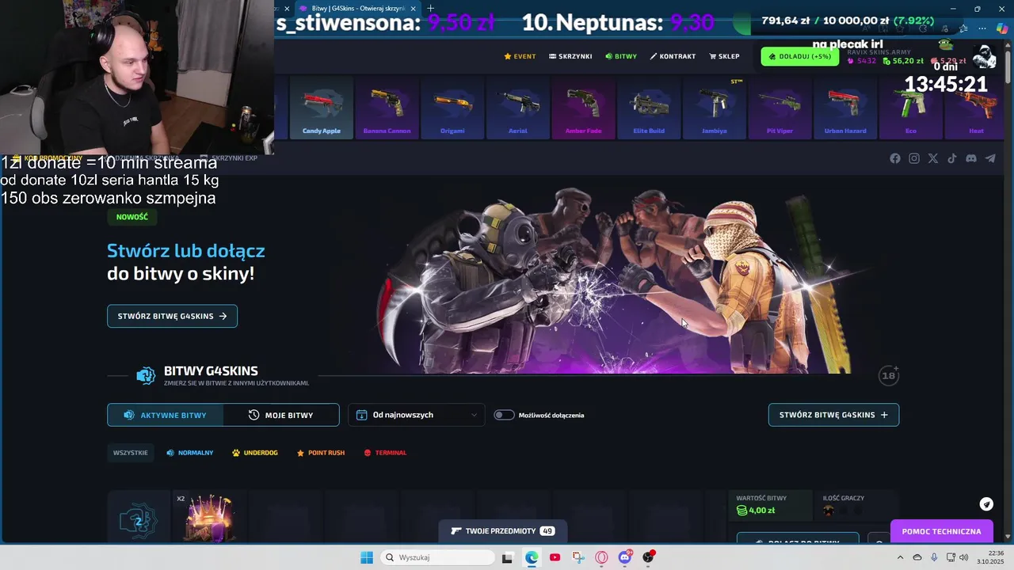Click Stwórz bitwę G4Skins button under banner headline
The width and height of the screenshot is (1014, 570).
[x=172, y=316]
